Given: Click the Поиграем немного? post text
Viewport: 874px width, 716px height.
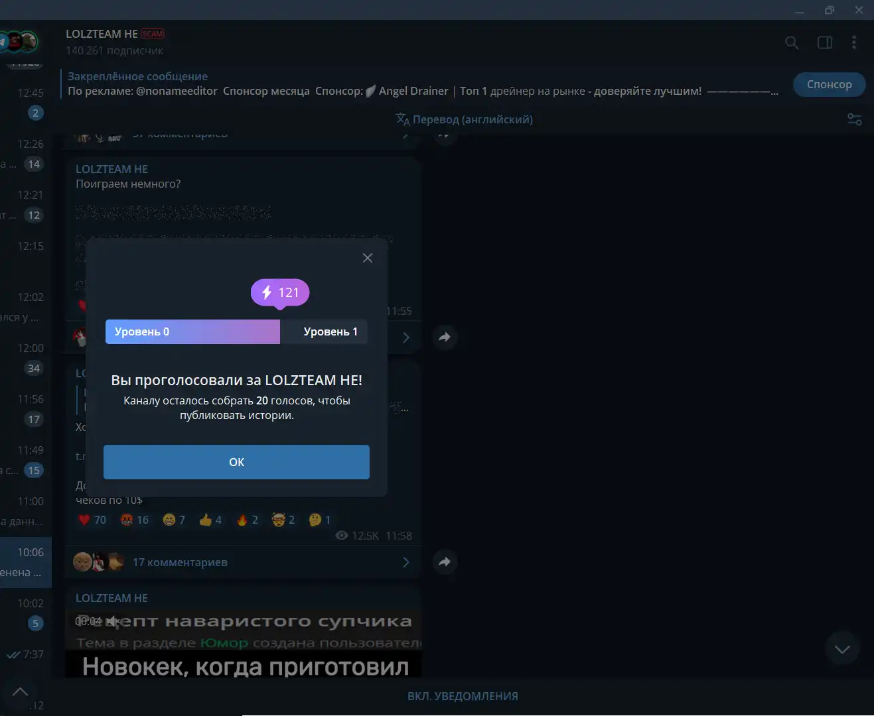Looking at the screenshot, I should pos(128,184).
